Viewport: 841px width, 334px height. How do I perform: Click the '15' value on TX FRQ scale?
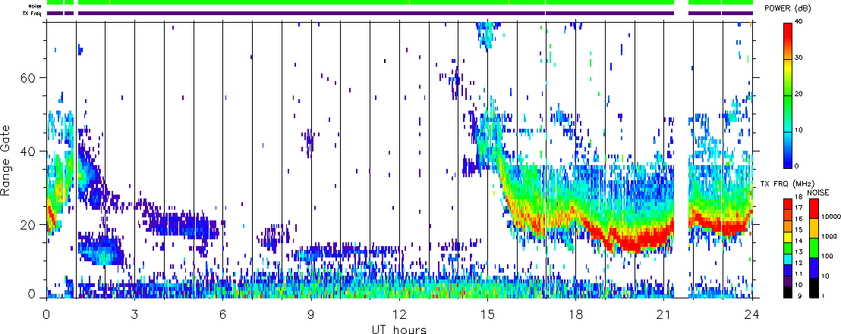click(798, 229)
